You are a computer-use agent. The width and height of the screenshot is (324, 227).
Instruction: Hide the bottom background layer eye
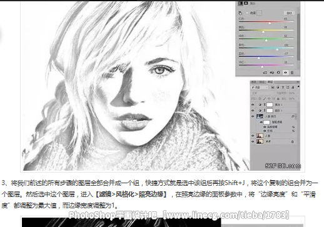(x=253, y=141)
